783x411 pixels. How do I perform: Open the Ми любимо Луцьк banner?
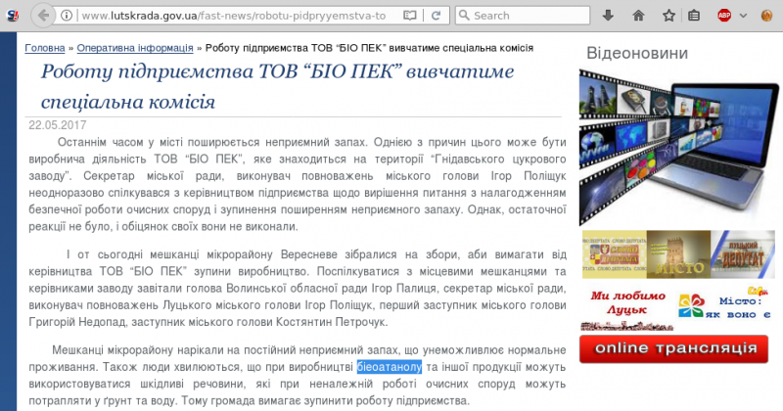tap(627, 309)
